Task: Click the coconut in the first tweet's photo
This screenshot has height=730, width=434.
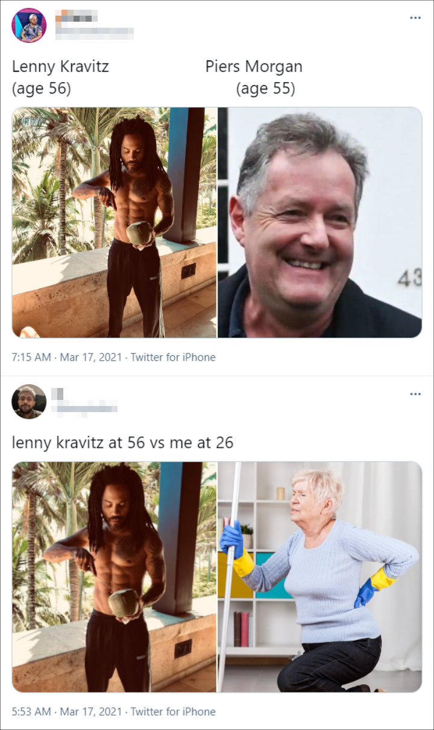Action: (138, 232)
